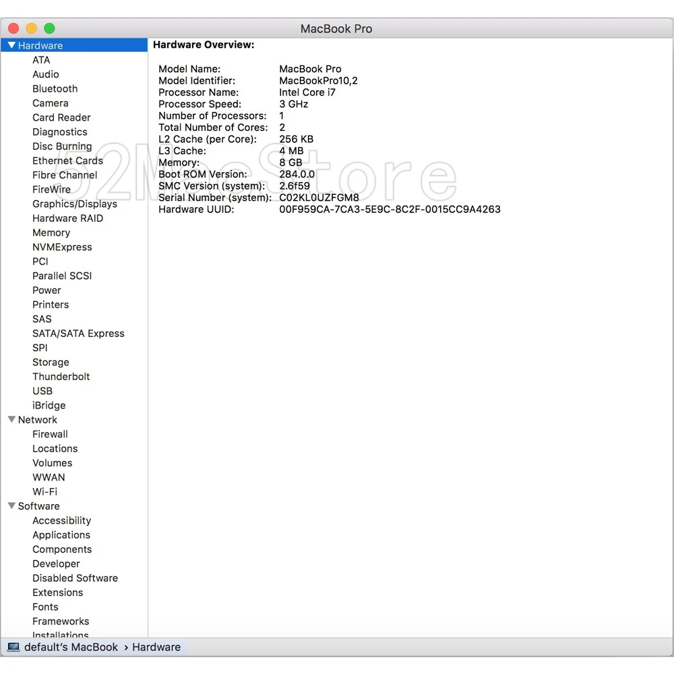Click the serial number C02KL0UZFGM8
The image size is (674, 674).
[319, 197]
